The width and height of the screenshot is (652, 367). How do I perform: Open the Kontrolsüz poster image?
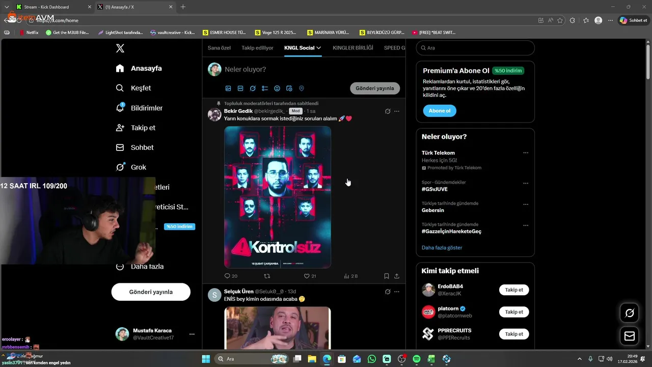(278, 197)
